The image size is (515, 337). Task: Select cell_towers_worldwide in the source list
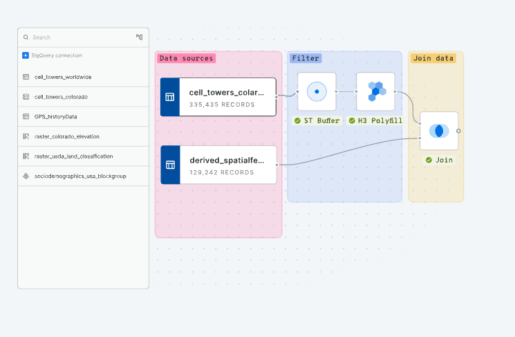tap(63, 77)
